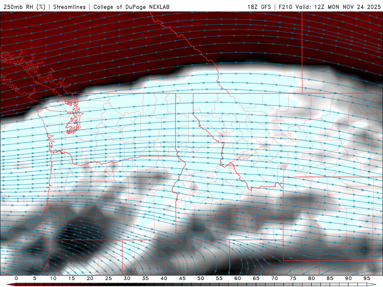This screenshot has width=383, height=287.
Task: Click the colorbar label "75"
Action: (x=293, y=278)
